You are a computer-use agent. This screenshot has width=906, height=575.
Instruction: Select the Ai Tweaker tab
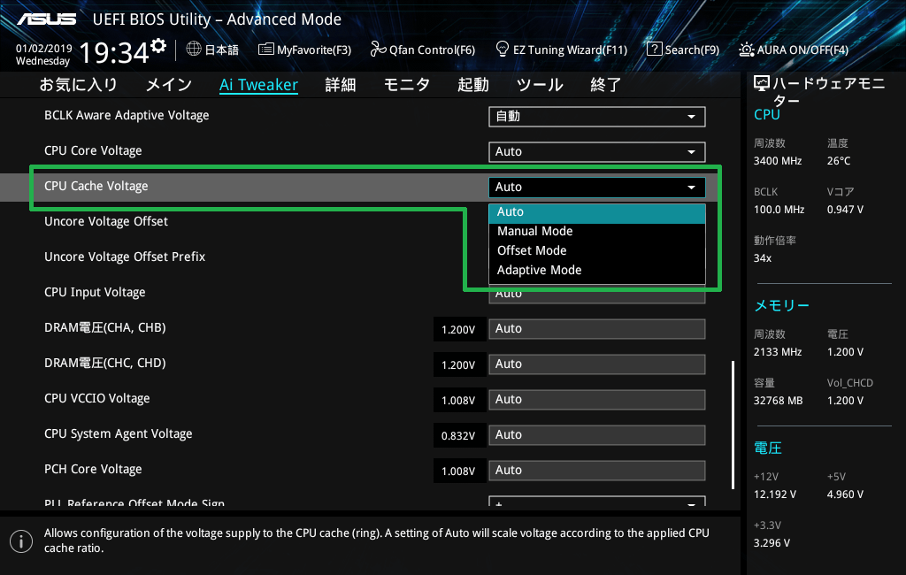[259, 85]
